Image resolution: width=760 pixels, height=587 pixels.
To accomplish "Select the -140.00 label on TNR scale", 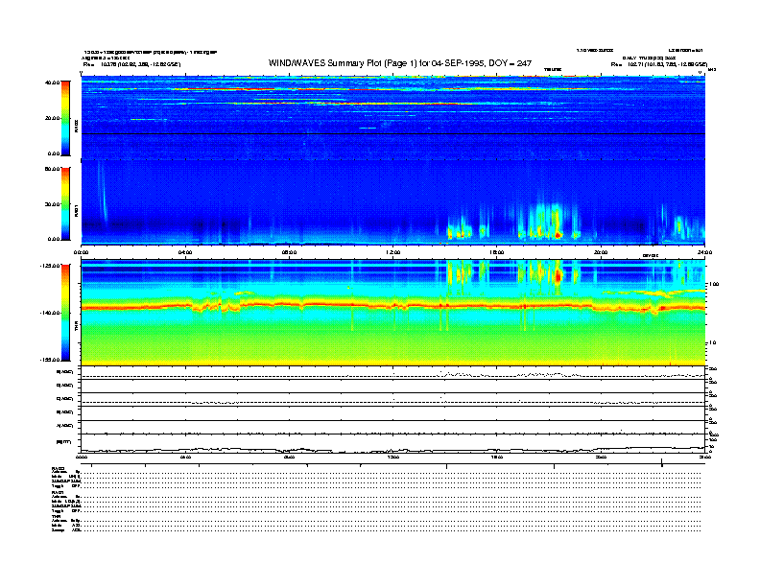I will coord(50,313).
